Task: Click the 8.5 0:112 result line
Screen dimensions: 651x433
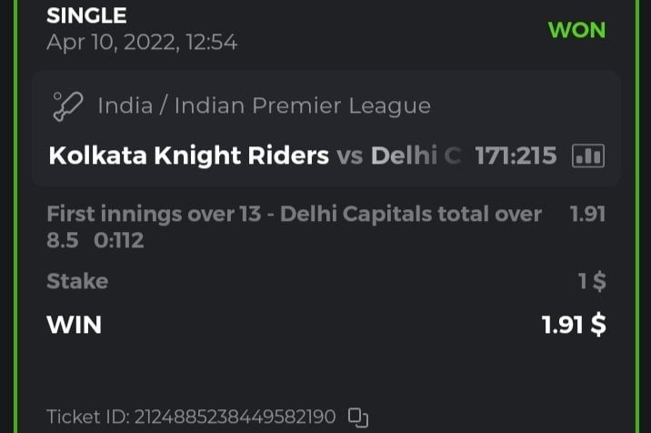Action: tap(95, 241)
